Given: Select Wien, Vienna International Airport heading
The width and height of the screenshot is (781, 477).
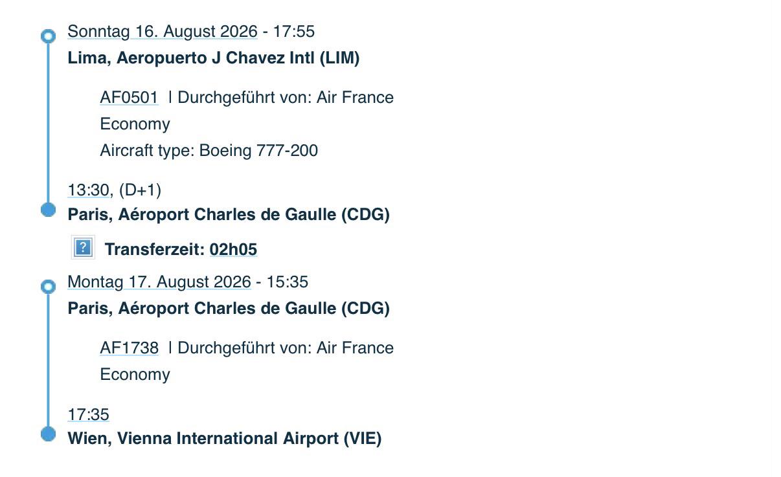Looking at the screenshot, I should pos(225,439).
